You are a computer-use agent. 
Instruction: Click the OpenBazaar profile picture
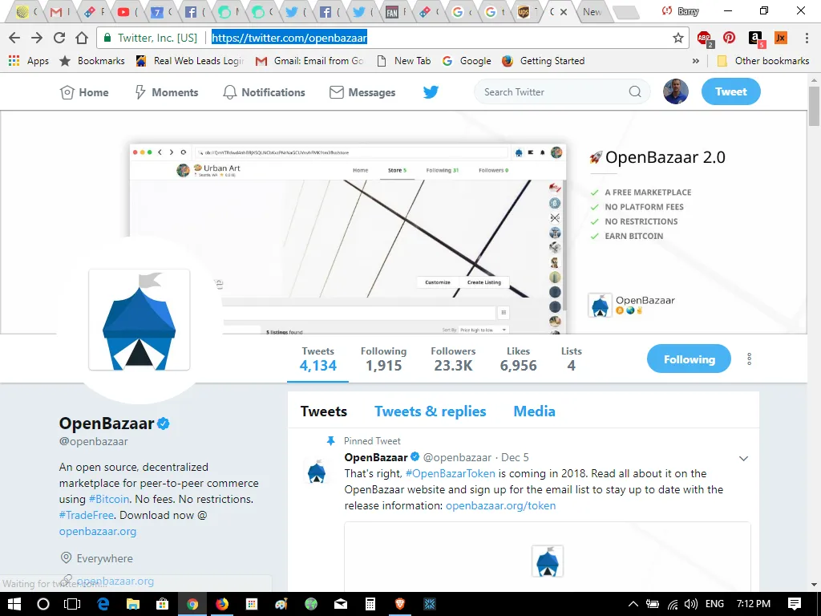(140, 319)
